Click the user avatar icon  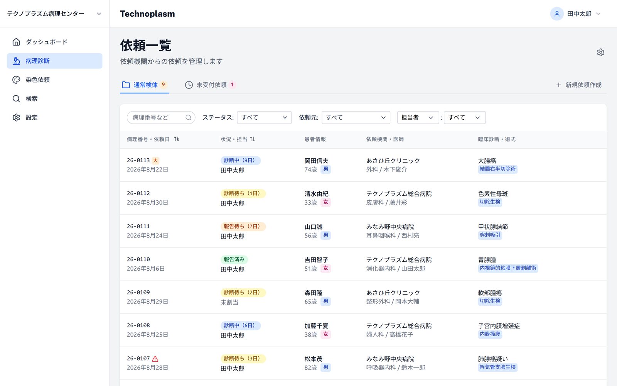pyautogui.click(x=556, y=14)
